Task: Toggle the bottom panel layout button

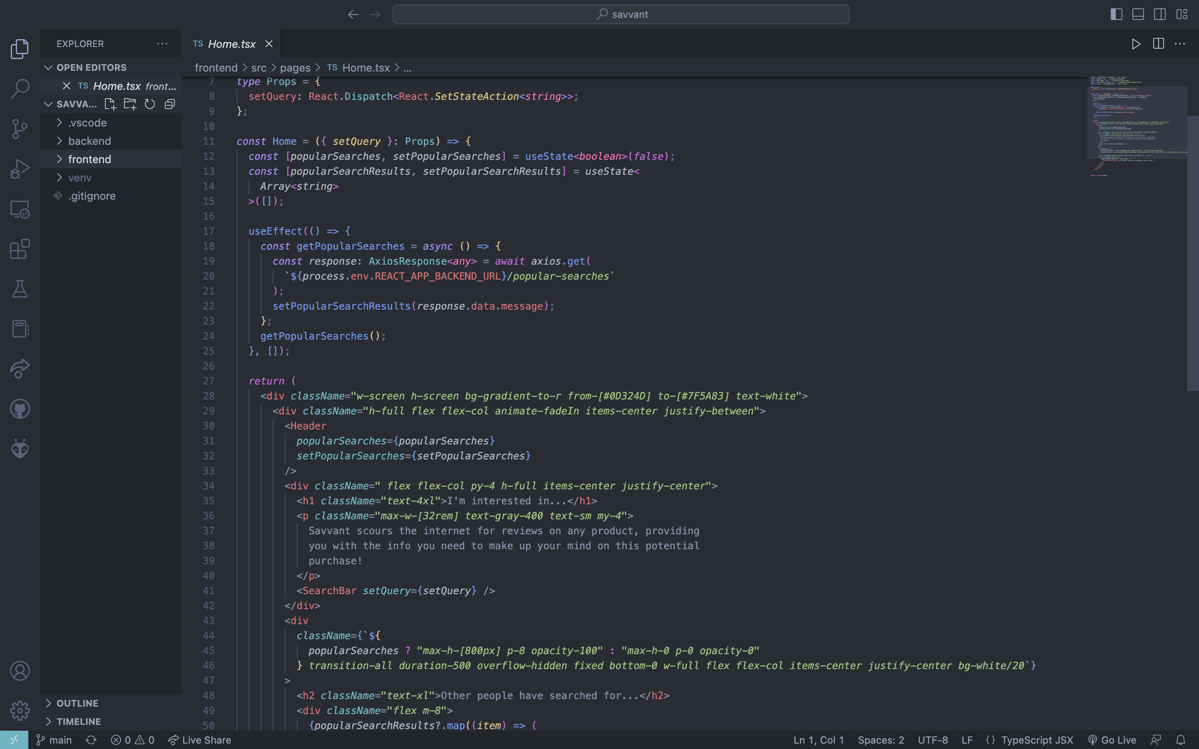Action: coord(1138,15)
